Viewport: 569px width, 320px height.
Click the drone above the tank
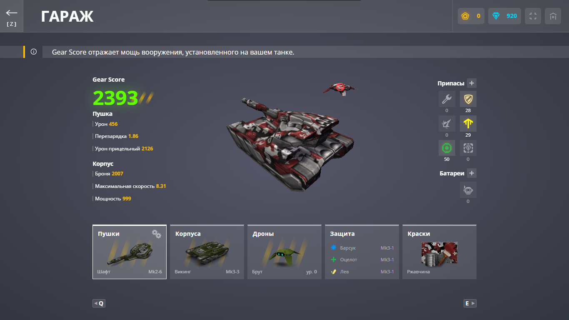[340, 88]
